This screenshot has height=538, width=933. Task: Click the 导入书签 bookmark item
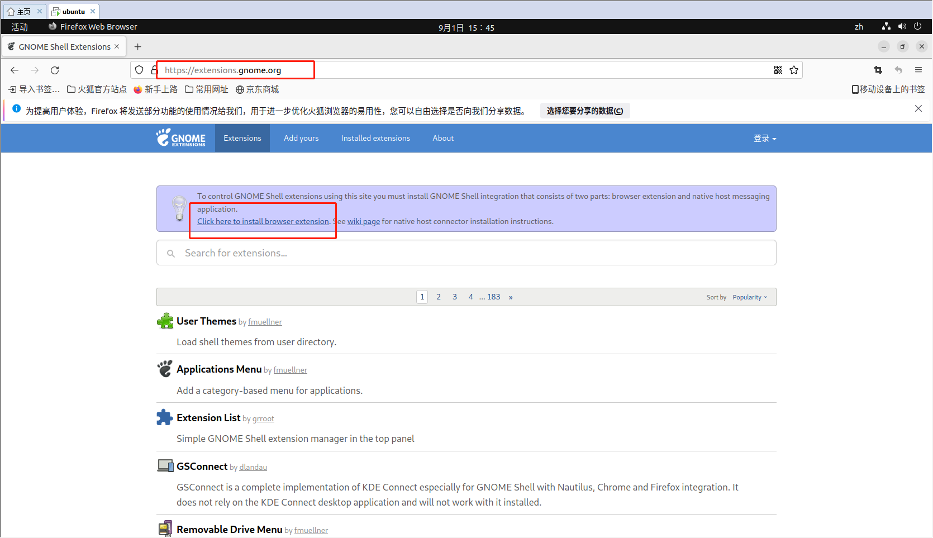pos(34,89)
